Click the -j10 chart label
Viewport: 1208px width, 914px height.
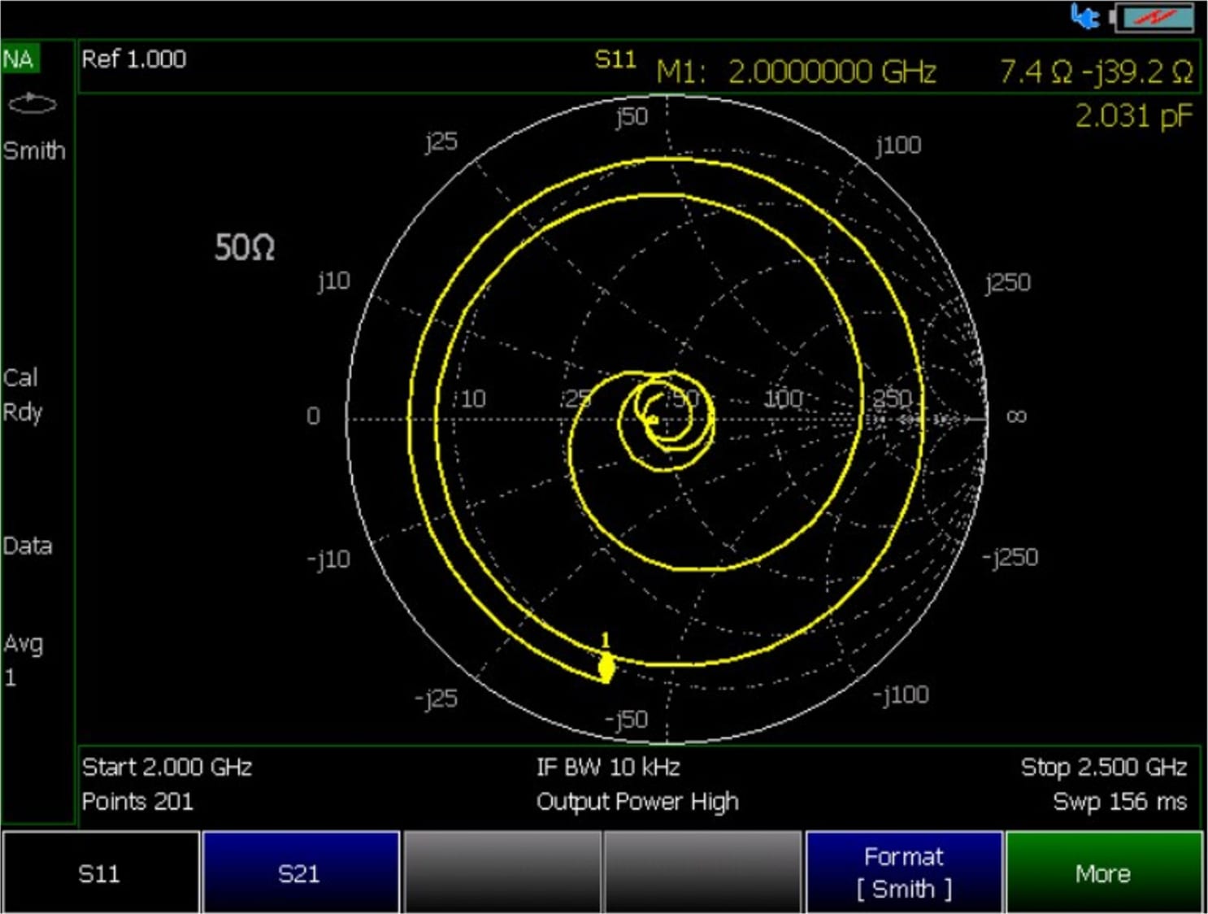pos(328,559)
